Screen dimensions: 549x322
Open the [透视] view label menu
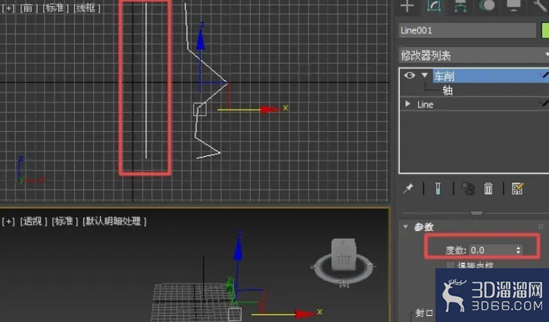pos(33,221)
